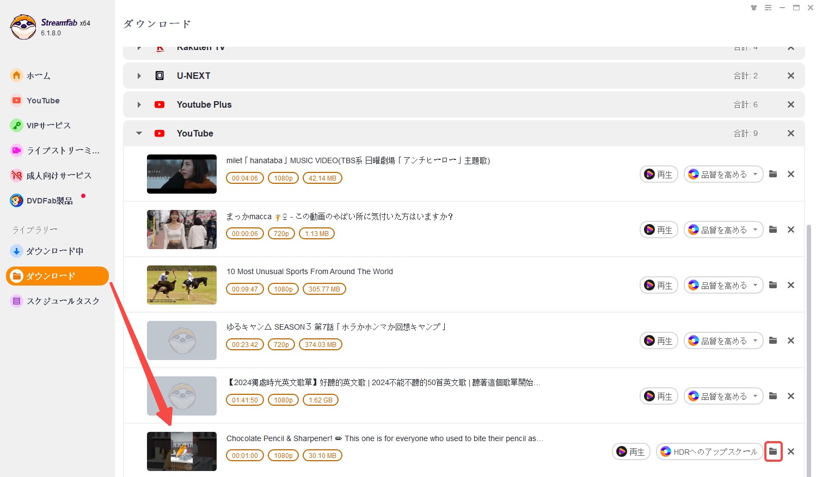816x477 pixels.
Task: Open VIPサービス section
Action: coord(41,126)
